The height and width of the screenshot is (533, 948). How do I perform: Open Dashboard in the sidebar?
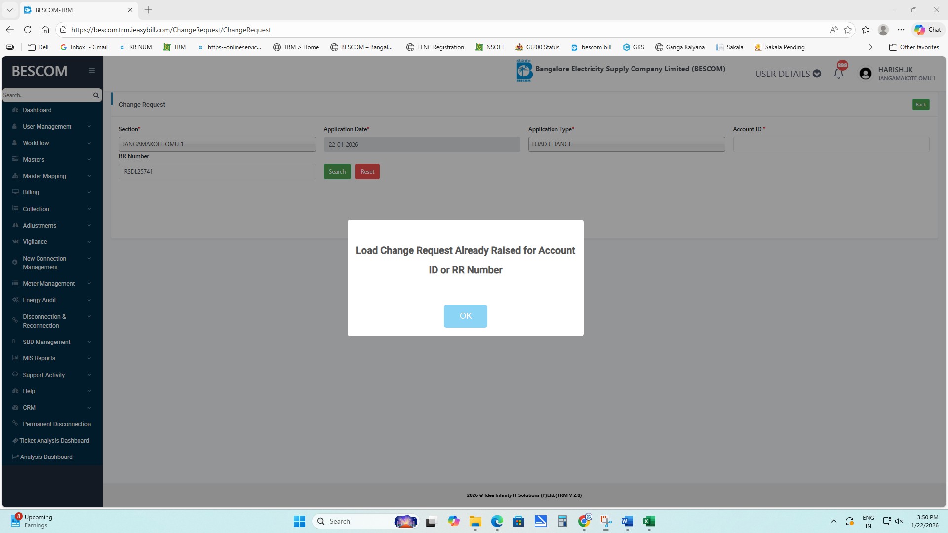[x=37, y=110]
